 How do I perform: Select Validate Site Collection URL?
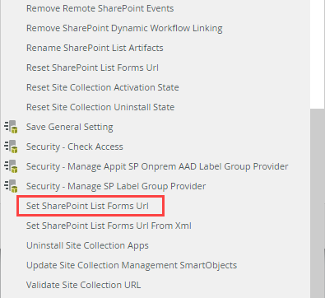tap(83, 285)
